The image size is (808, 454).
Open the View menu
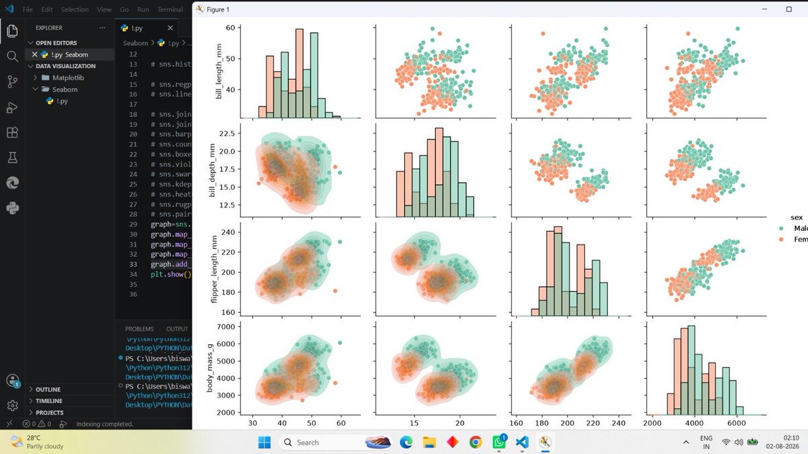104,9
